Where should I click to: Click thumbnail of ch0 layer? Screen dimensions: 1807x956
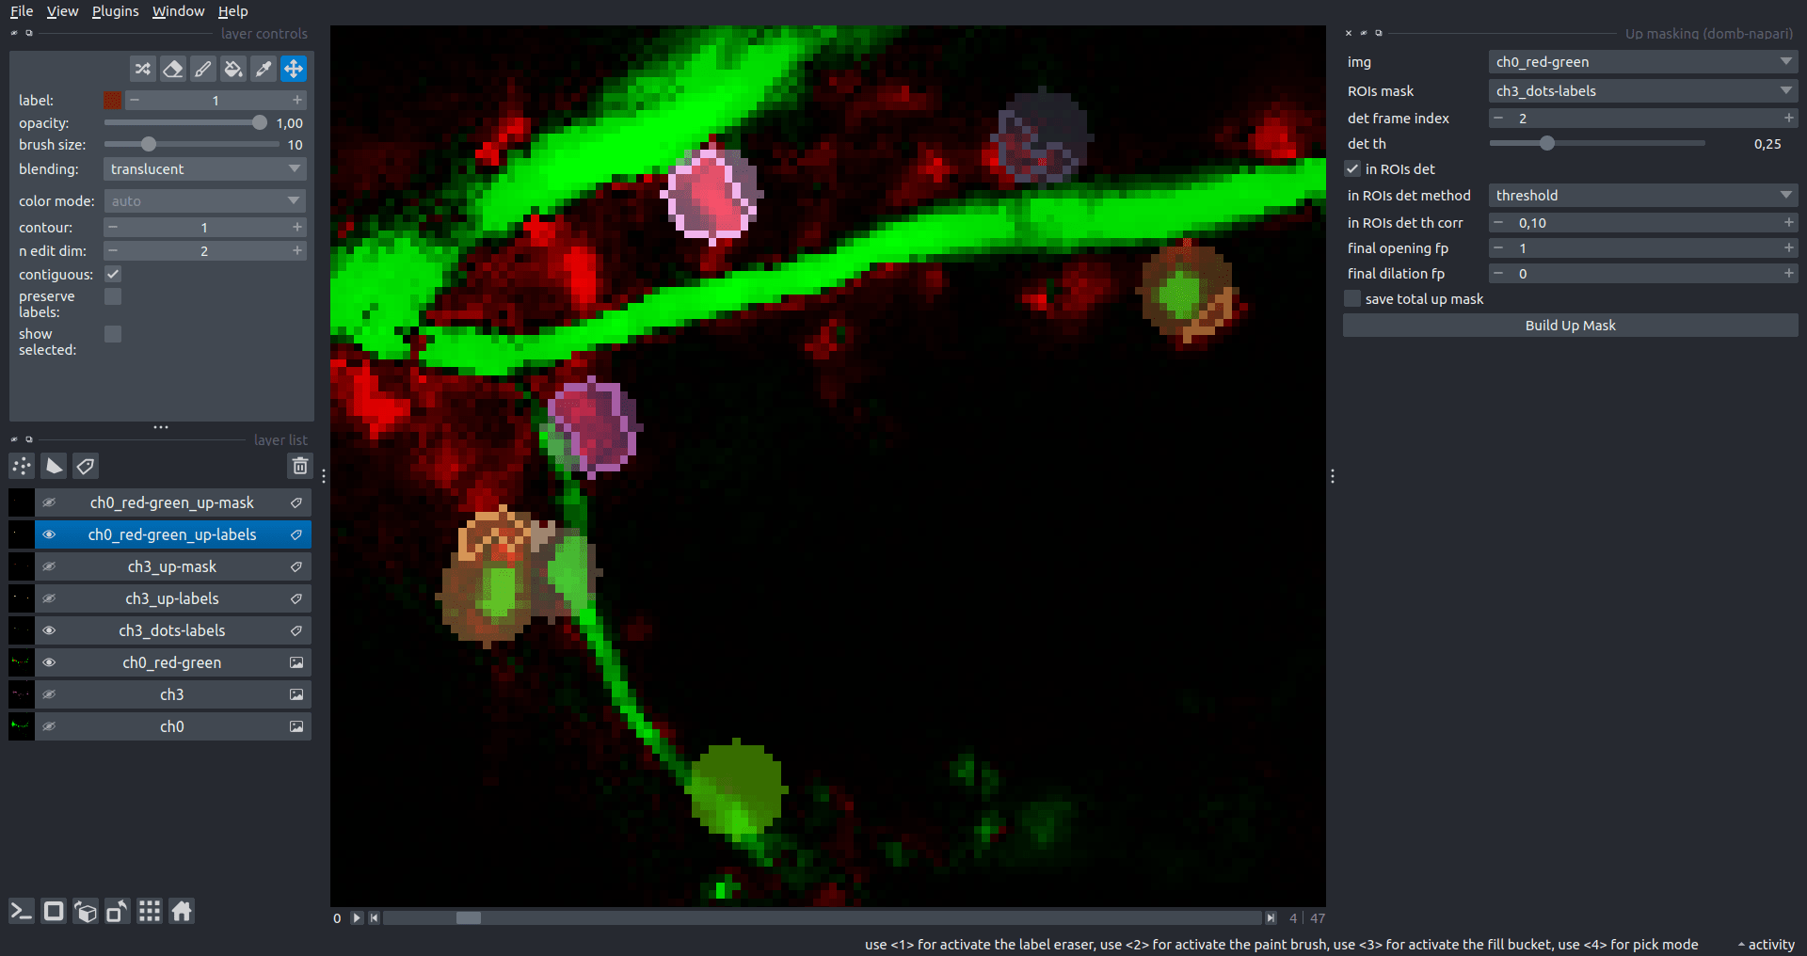click(21, 726)
